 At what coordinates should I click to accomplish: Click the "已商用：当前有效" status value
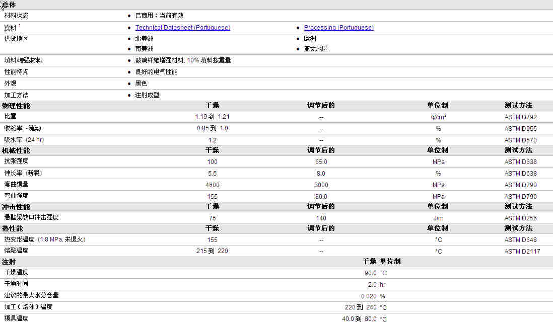point(160,16)
